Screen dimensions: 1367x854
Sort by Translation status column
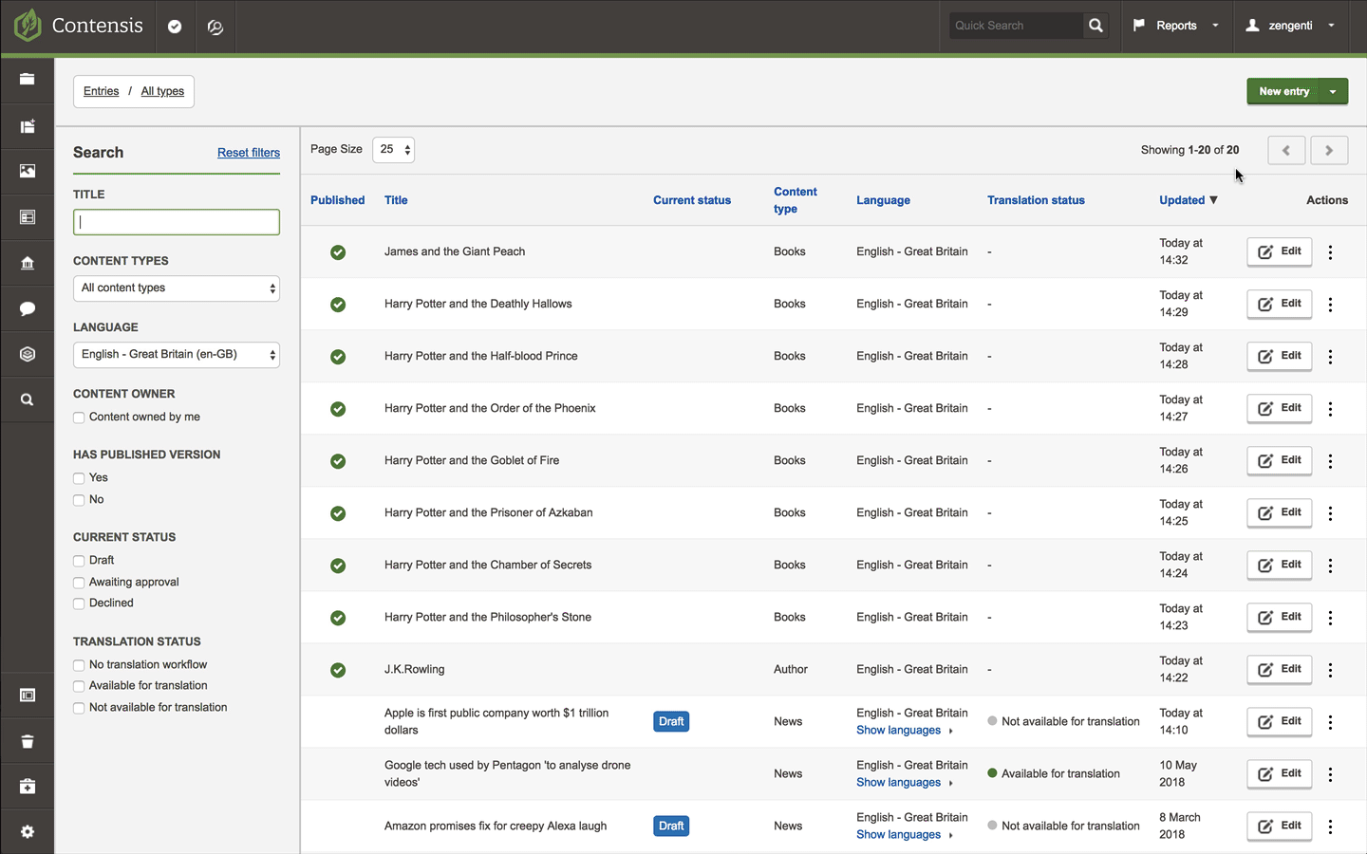coord(1036,200)
